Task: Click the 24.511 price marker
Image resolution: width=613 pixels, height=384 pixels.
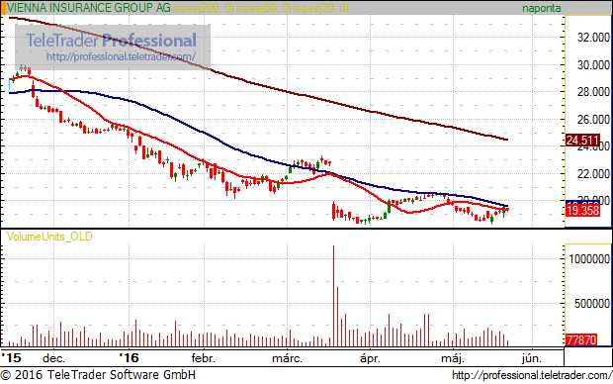Action: 582,141
